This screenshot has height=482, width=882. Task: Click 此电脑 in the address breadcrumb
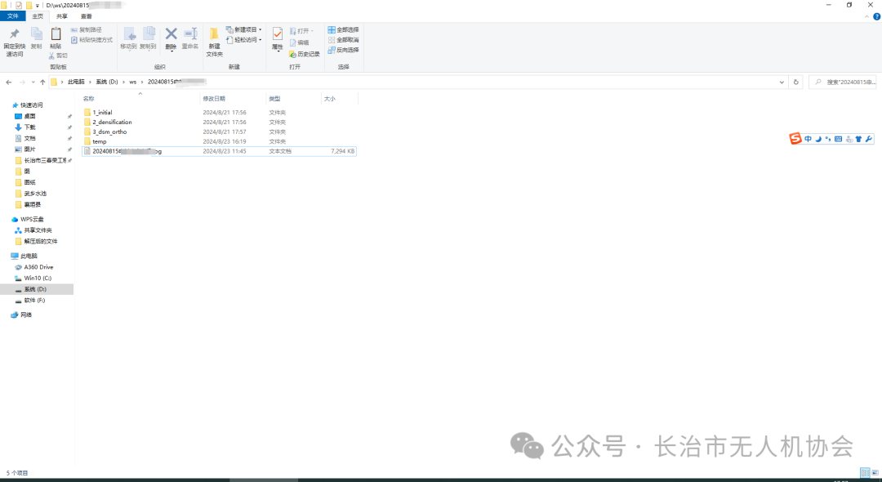click(76, 83)
